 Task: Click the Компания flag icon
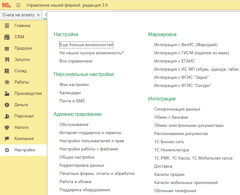click(x=7, y=139)
